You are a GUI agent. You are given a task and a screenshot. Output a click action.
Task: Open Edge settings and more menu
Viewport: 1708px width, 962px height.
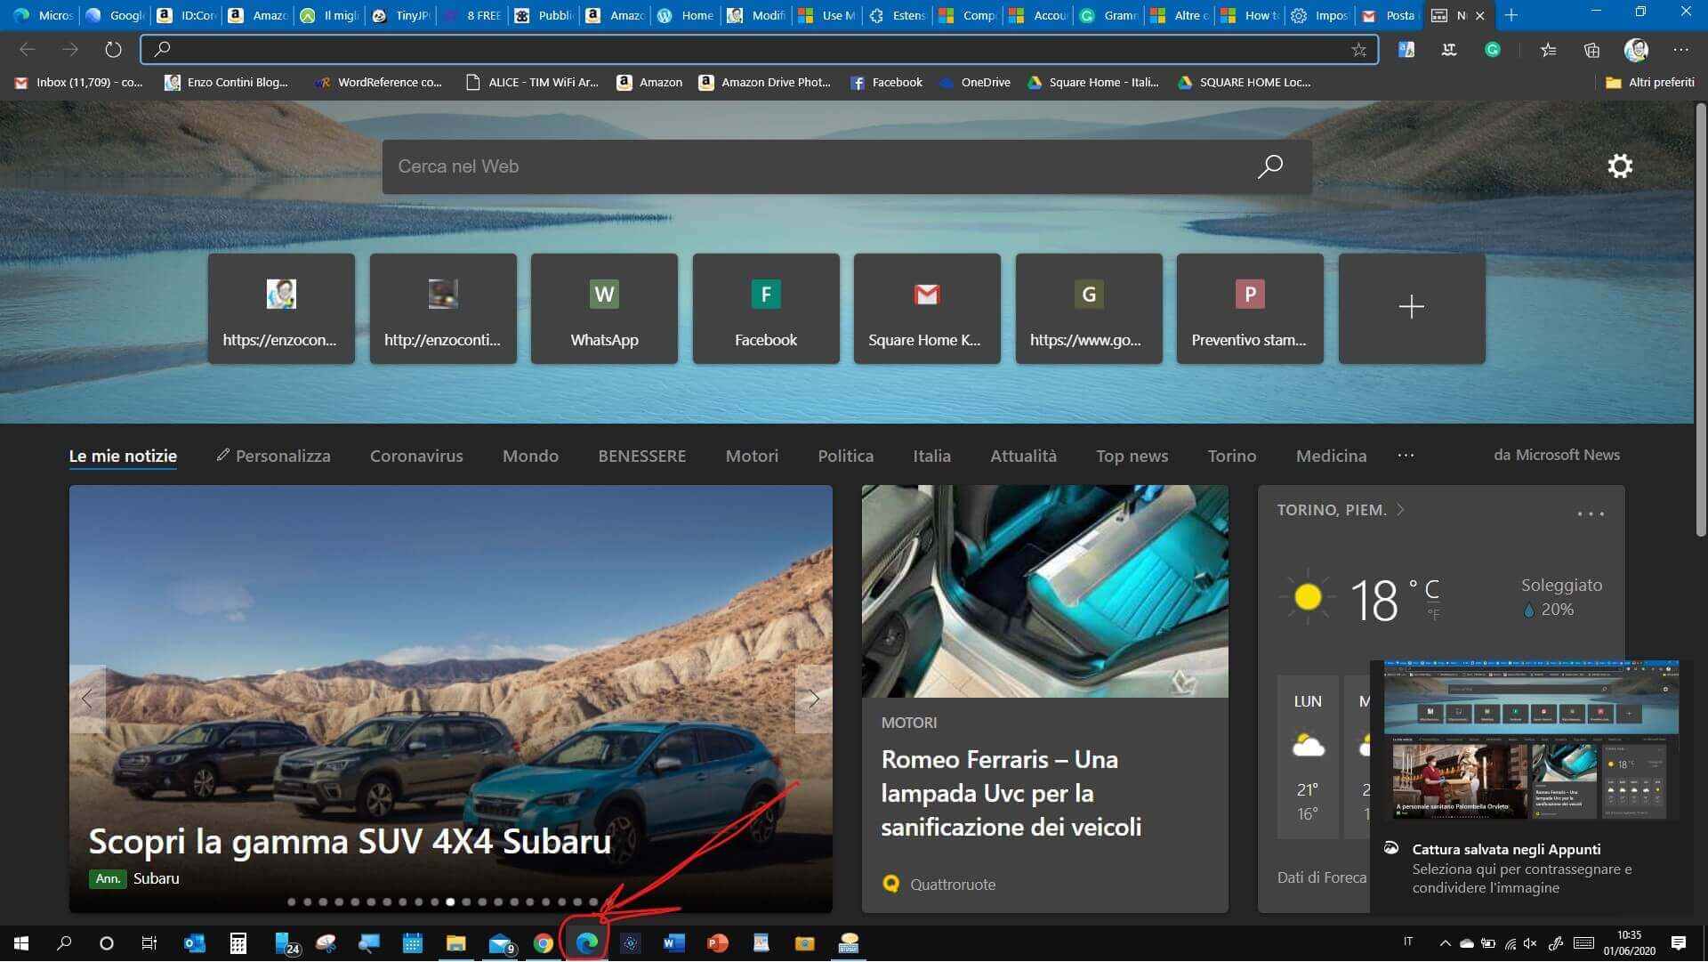1680,50
